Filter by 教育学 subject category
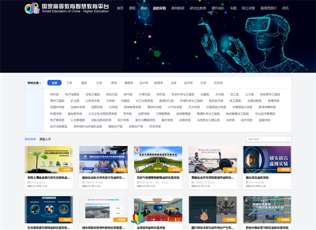Viewport: 316px width, 230px height. point(159,83)
